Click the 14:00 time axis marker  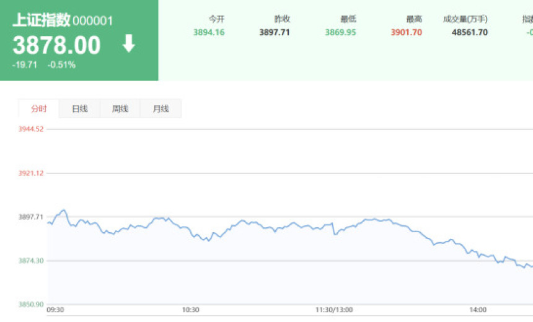[x=478, y=310]
